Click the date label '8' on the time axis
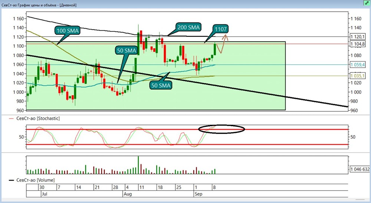 214,187
